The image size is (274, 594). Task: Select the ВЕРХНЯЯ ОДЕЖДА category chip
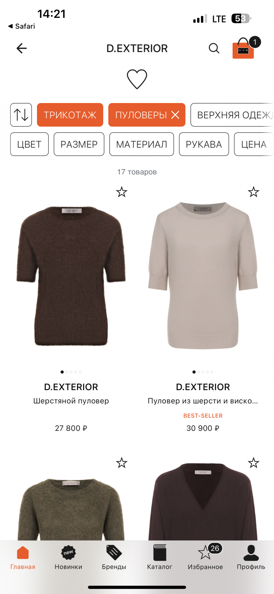pos(232,115)
